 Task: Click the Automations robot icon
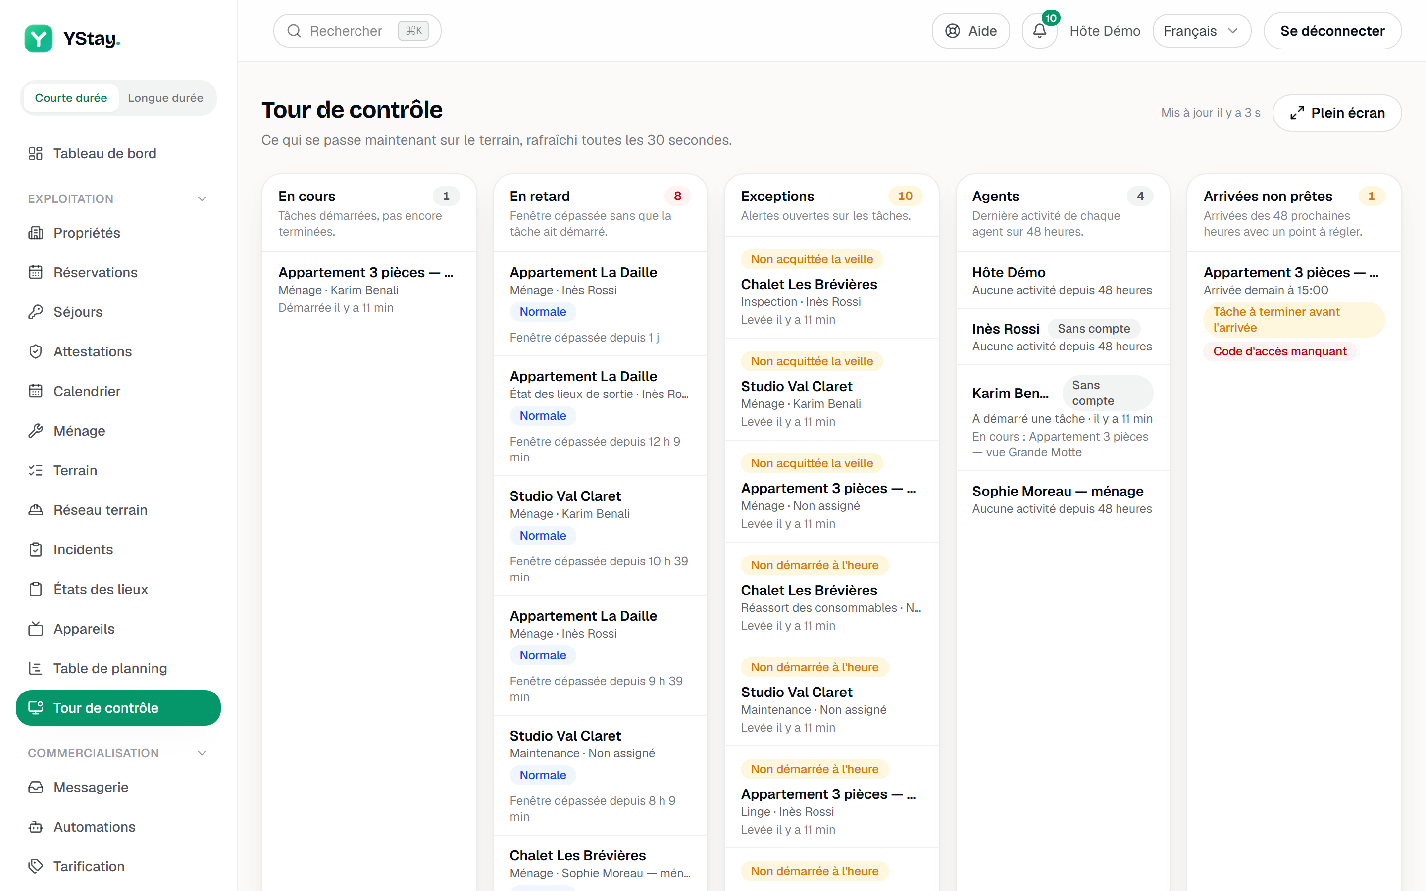35,827
